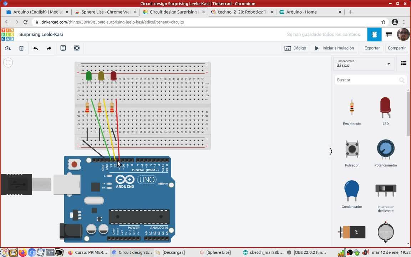Toggle components list layout icon
411x257 pixels.
point(404,63)
